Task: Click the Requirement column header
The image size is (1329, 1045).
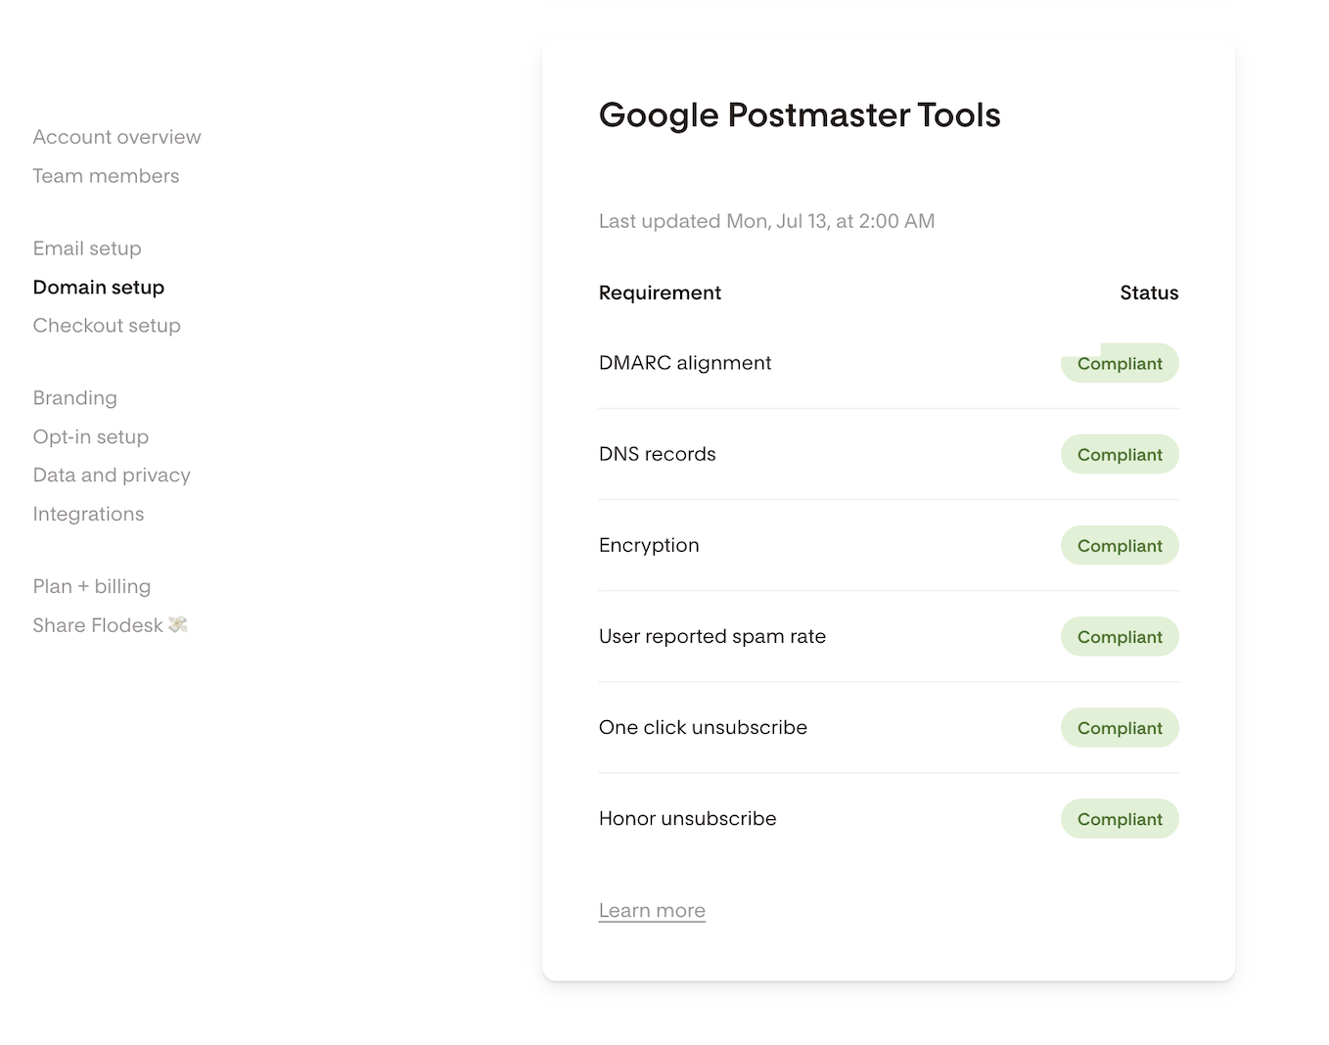Action: pos(660,293)
